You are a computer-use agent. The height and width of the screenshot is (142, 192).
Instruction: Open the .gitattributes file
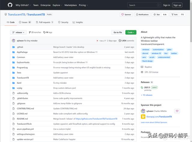click(22, 98)
